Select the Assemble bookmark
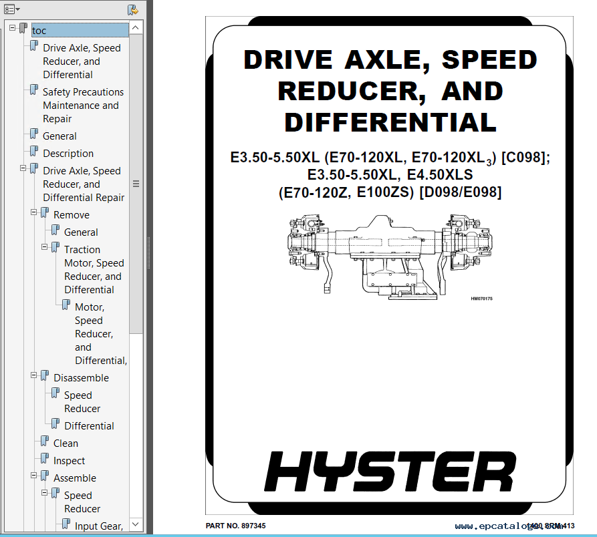 [x=75, y=478]
